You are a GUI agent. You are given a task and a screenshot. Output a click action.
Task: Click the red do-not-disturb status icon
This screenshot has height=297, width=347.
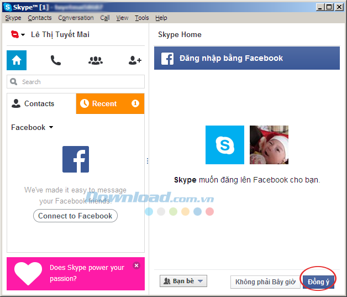point(15,34)
